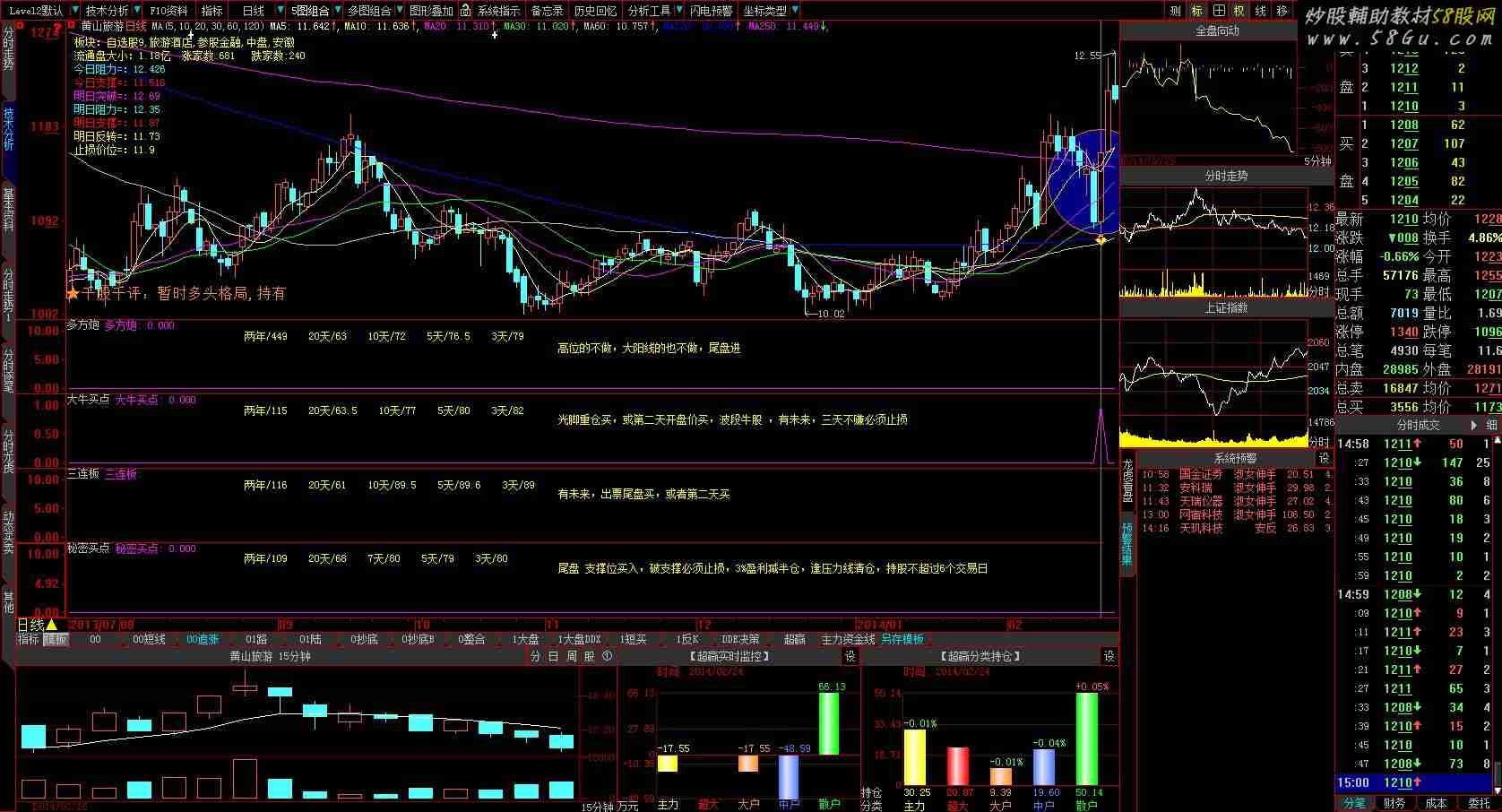The image size is (1502, 812).
Task: Click the 图形叠加 toolbar button
Action: (431, 11)
